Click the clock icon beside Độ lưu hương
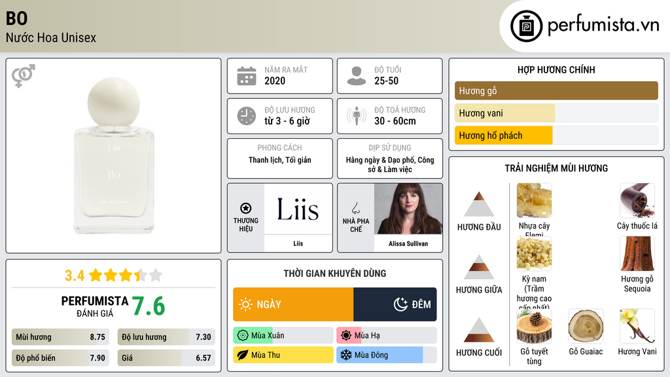Image resolution: width=670 pixels, height=377 pixels. [x=247, y=116]
